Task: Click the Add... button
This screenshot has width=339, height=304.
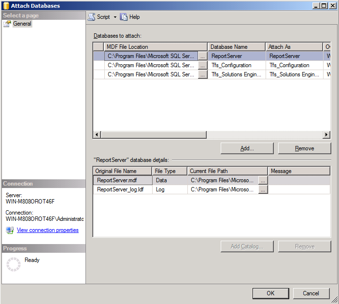Action: (x=247, y=148)
